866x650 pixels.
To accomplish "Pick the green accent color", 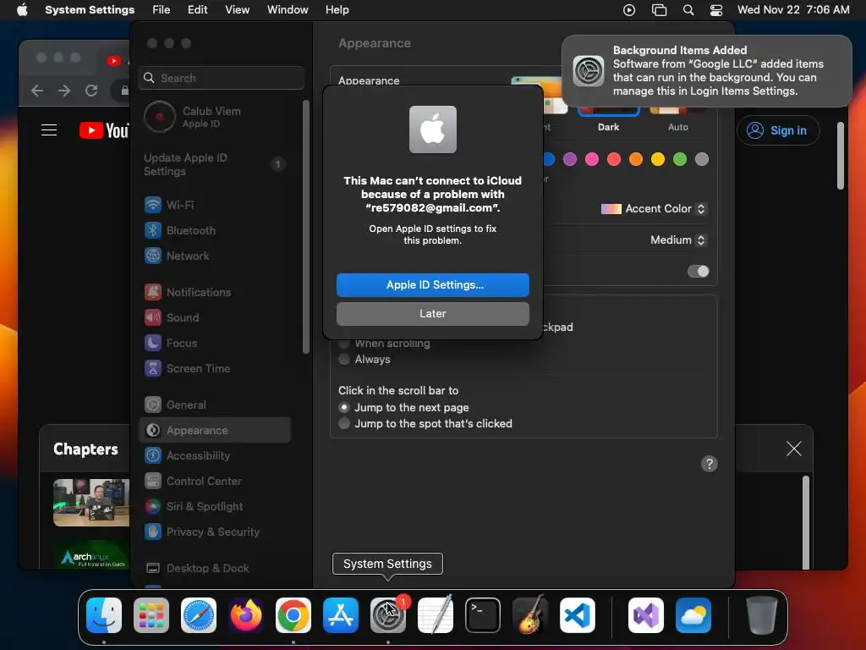I will click(x=680, y=160).
